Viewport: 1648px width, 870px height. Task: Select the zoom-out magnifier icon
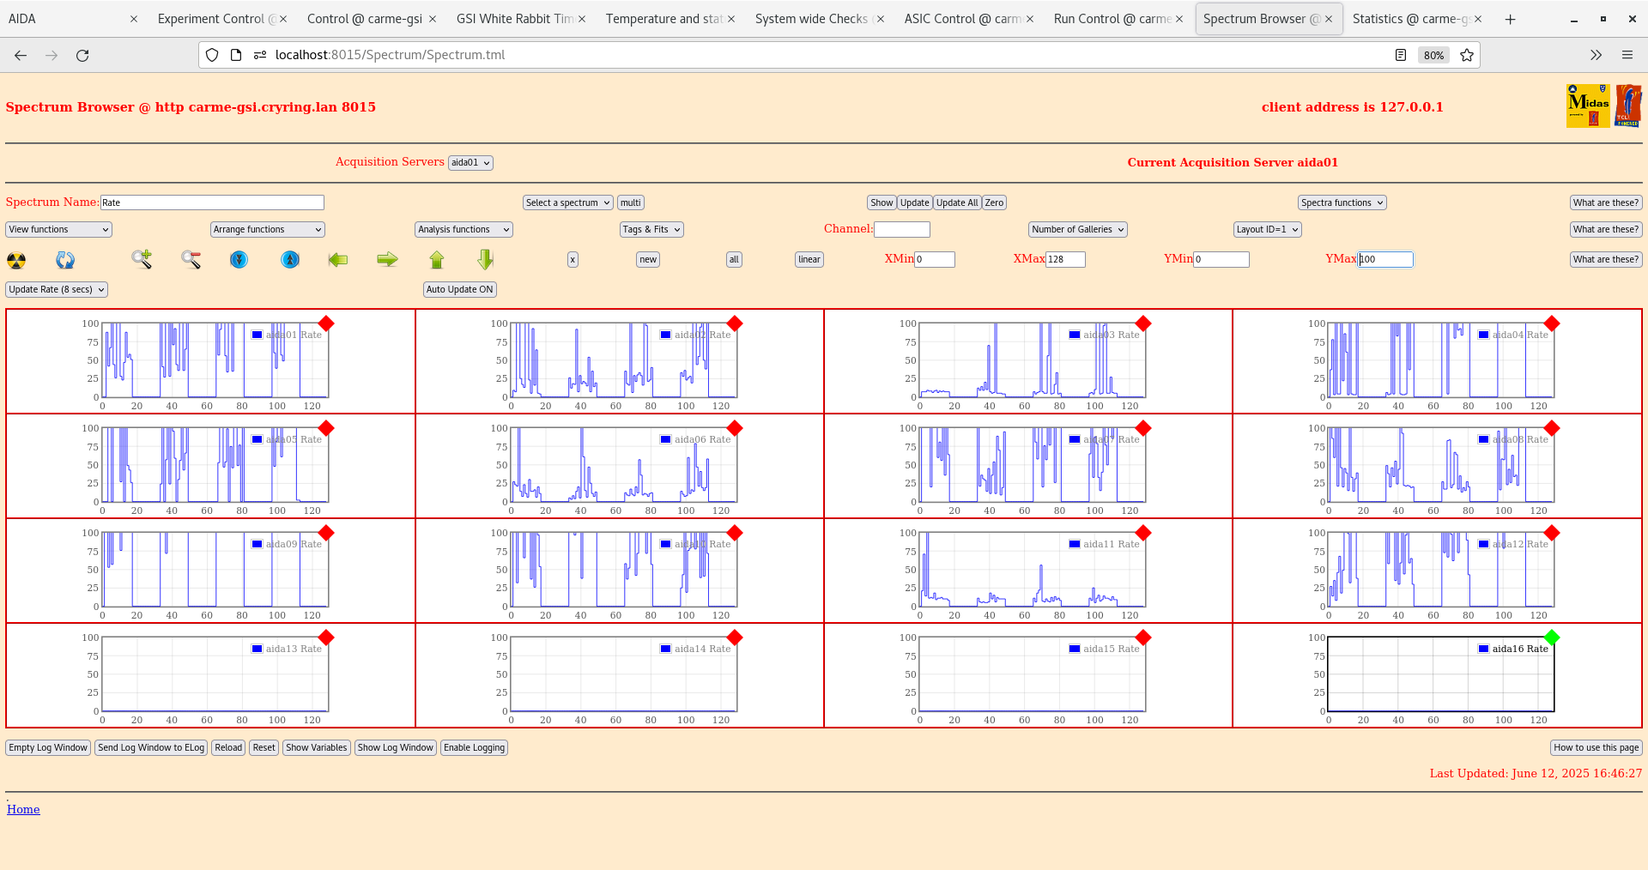191,259
